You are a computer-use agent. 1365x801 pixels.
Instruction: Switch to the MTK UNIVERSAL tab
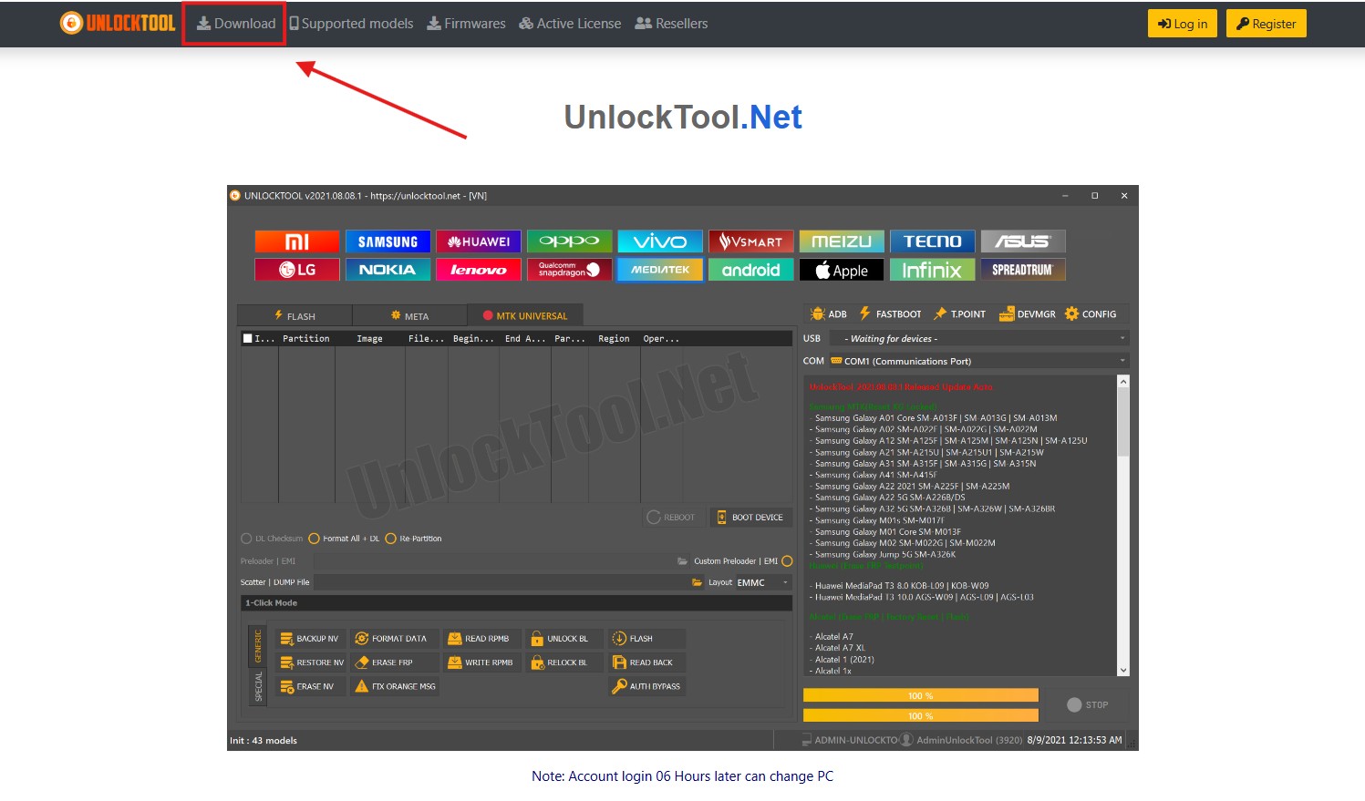pos(525,316)
